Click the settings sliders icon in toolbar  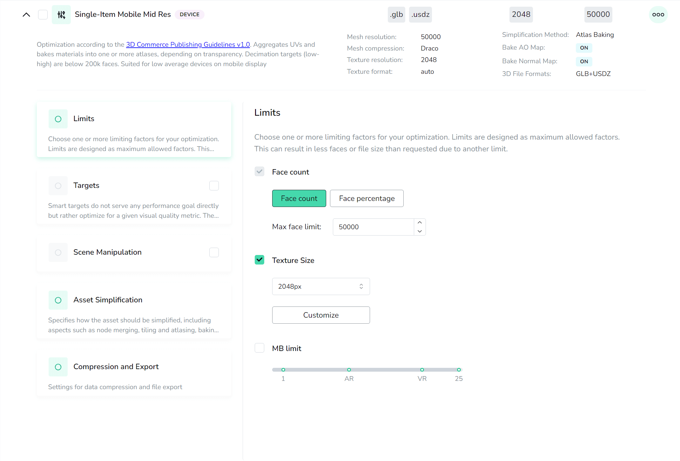click(61, 14)
